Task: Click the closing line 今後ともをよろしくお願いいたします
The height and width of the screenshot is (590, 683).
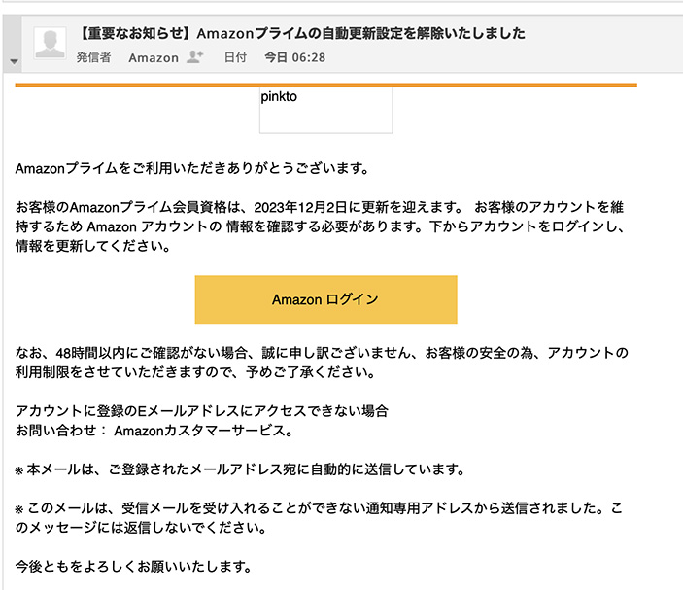Action: 133,567
